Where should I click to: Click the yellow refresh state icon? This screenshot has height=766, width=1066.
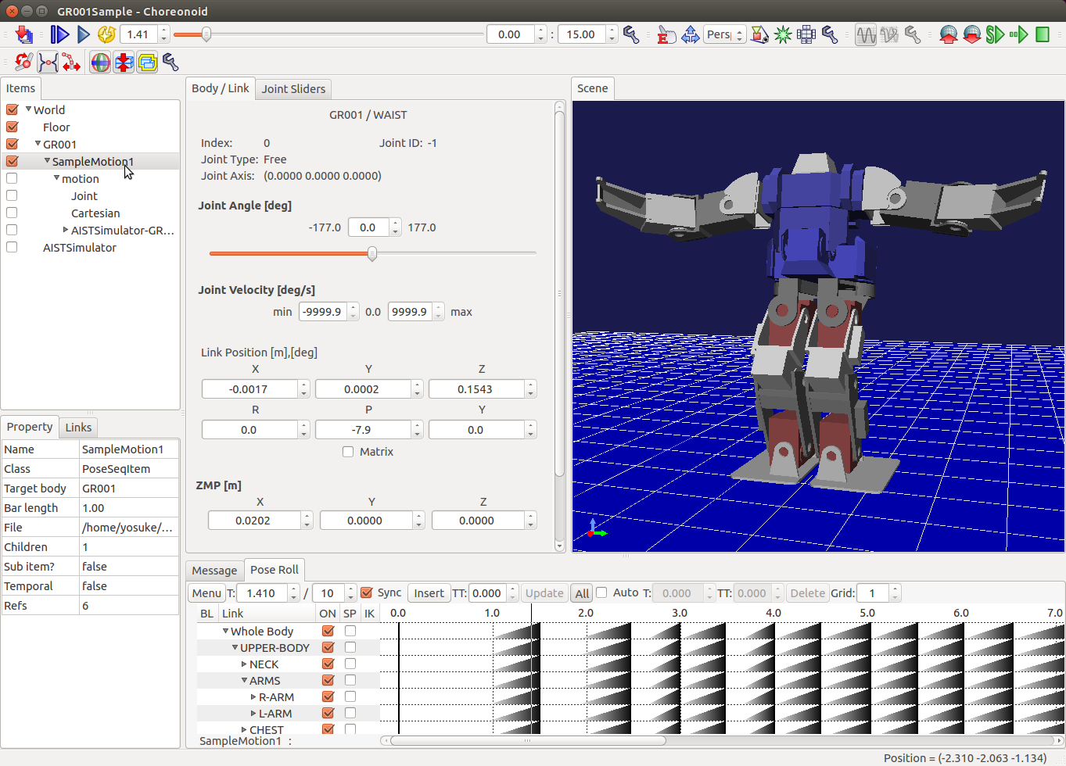coord(106,34)
